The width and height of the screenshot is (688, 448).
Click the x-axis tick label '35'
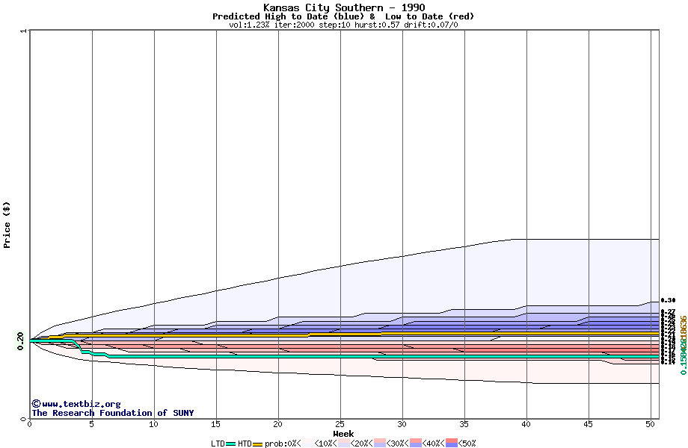(x=464, y=424)
